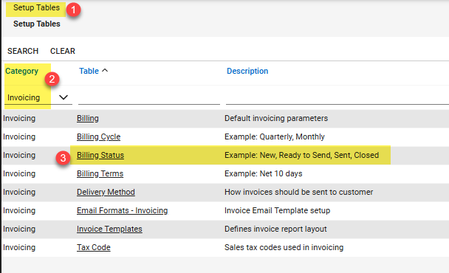
Task: Open the Tax Code table link
Action: (x=94, y=247)
